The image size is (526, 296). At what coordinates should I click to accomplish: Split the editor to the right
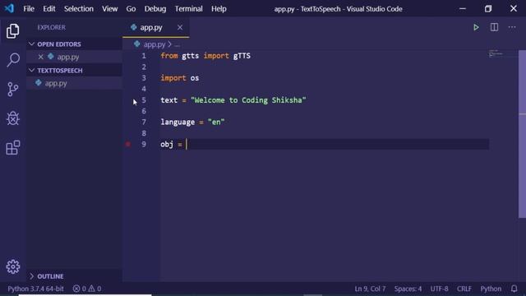pyautogui.click(x=494, y=27)
